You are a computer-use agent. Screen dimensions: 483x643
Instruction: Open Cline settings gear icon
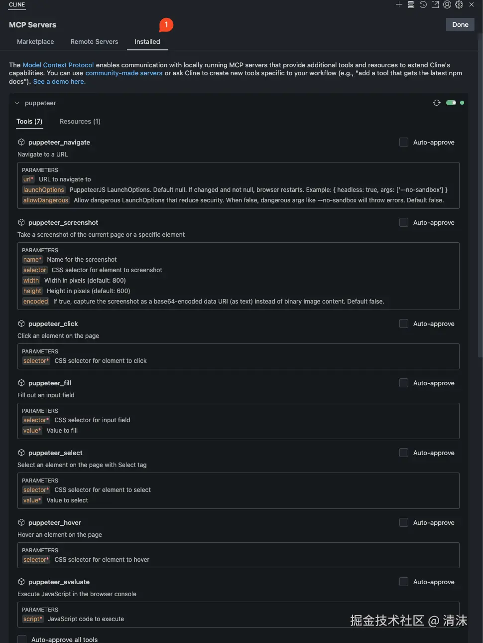click(x=459, y=4)
